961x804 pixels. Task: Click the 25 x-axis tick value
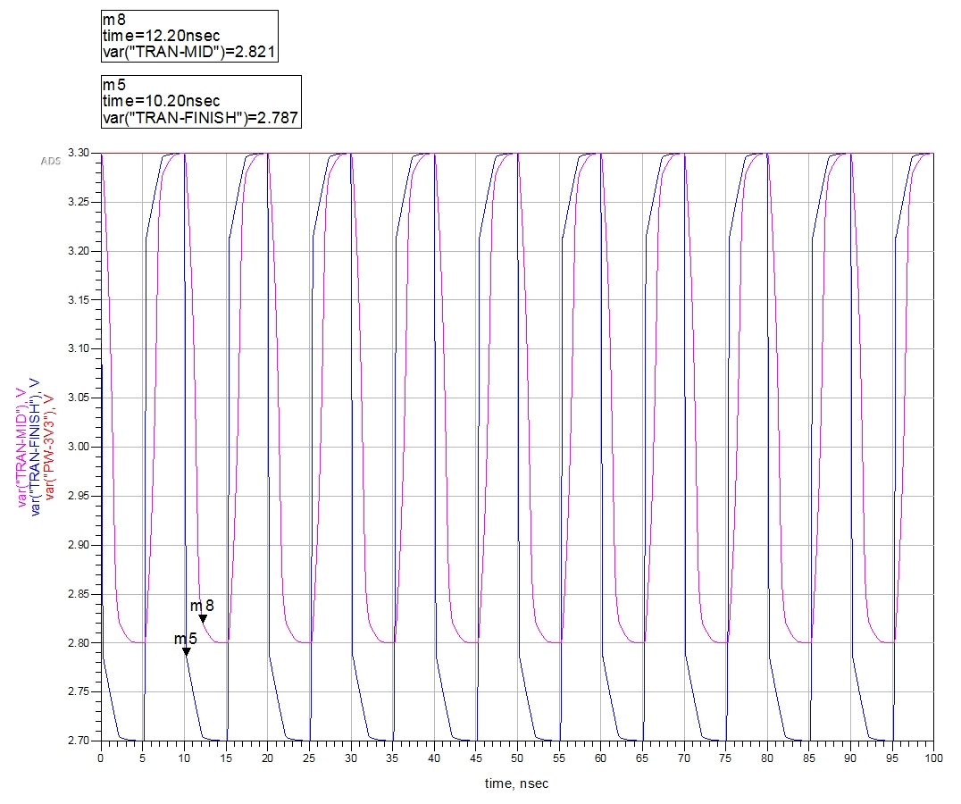(x=309, y=758)
